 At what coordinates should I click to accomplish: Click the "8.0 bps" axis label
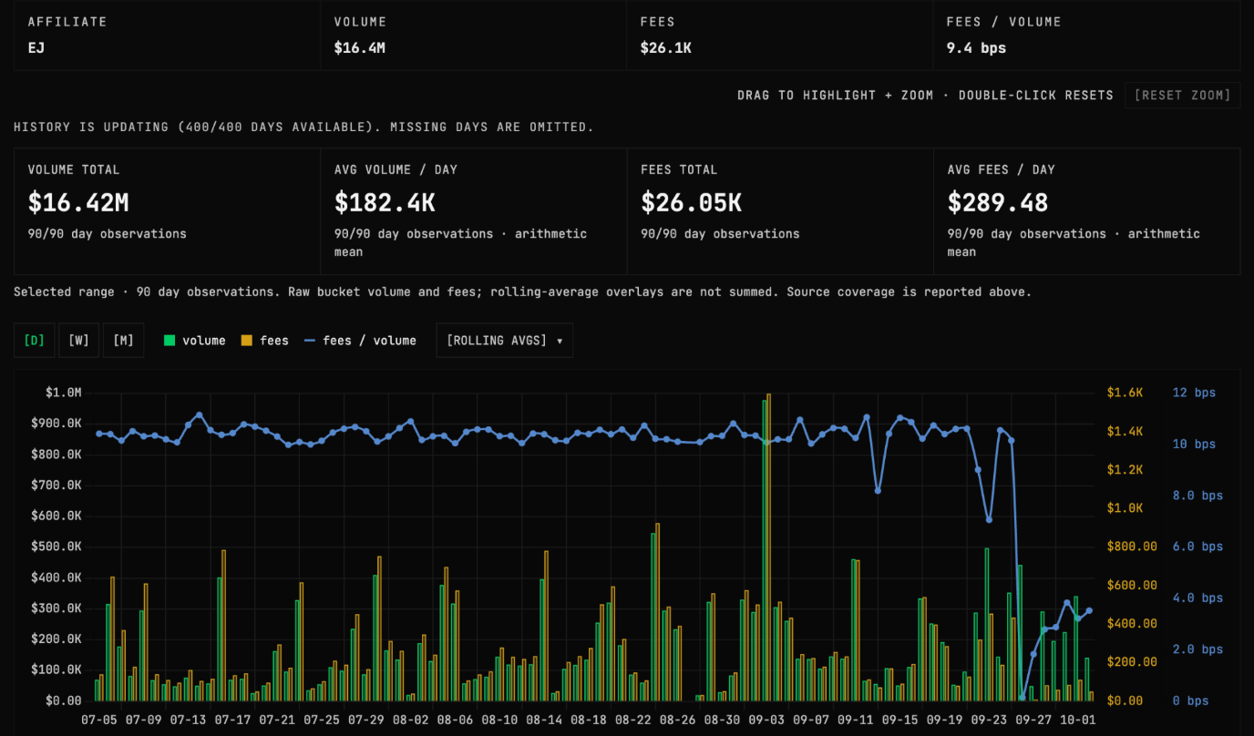pos(1197,496)
